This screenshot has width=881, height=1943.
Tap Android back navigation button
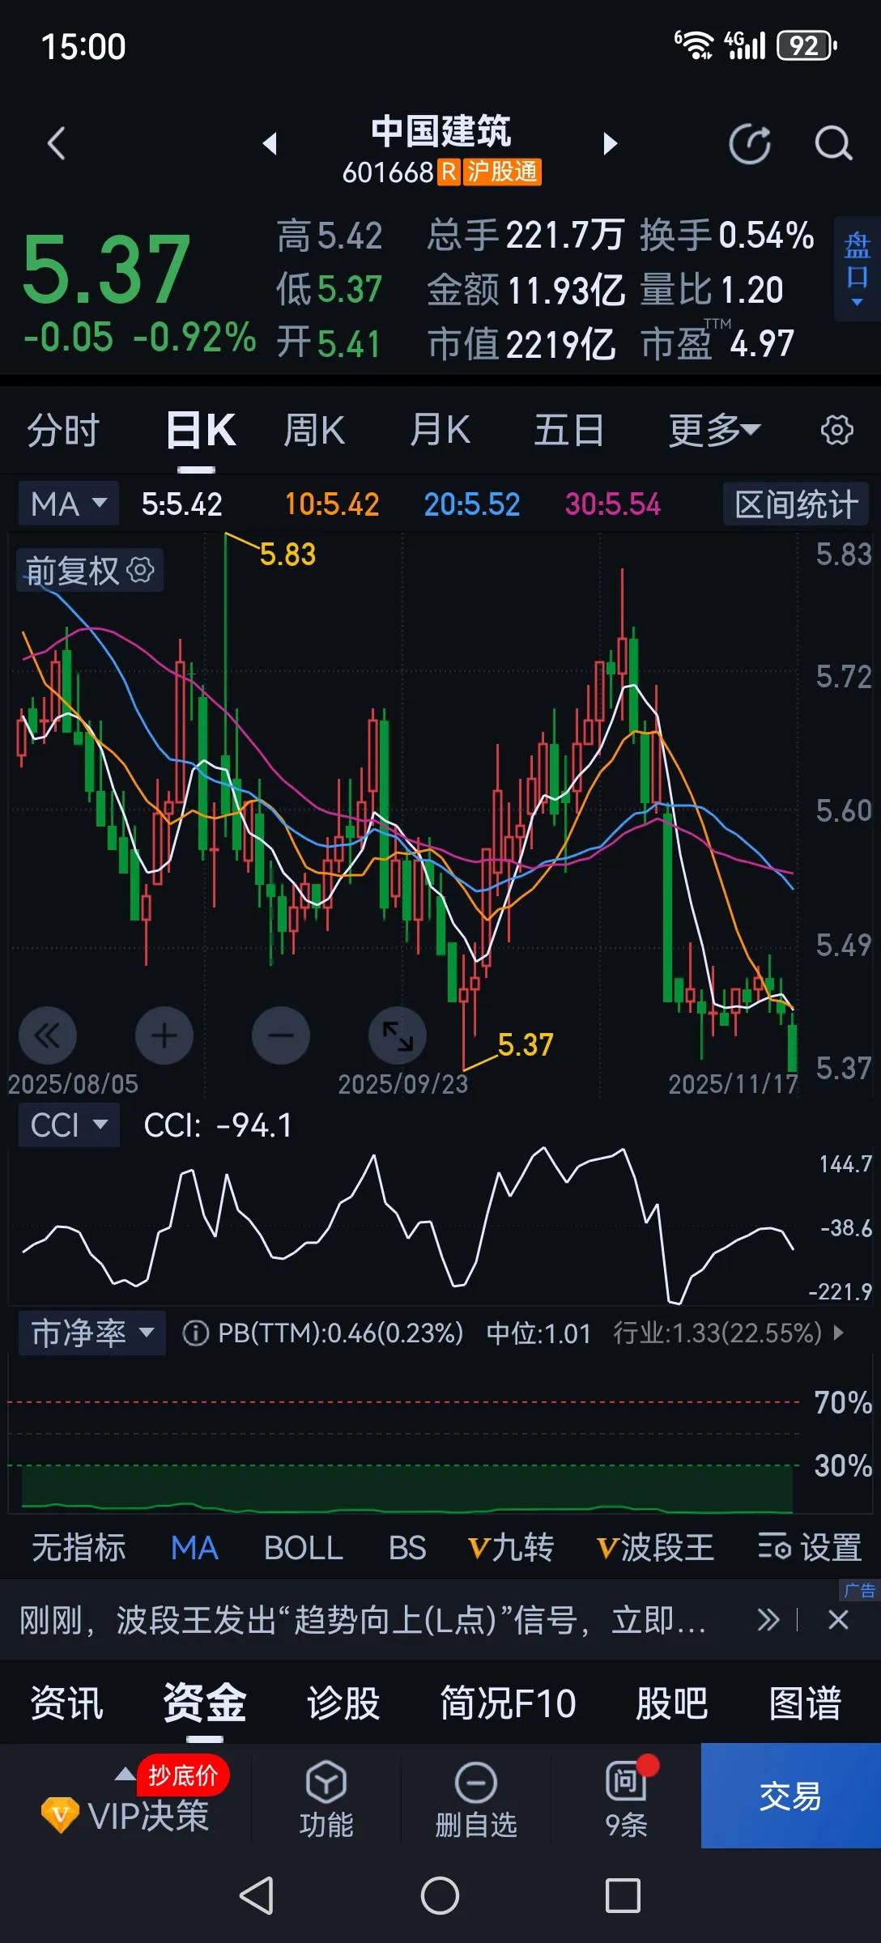(x=257, y=1896)
